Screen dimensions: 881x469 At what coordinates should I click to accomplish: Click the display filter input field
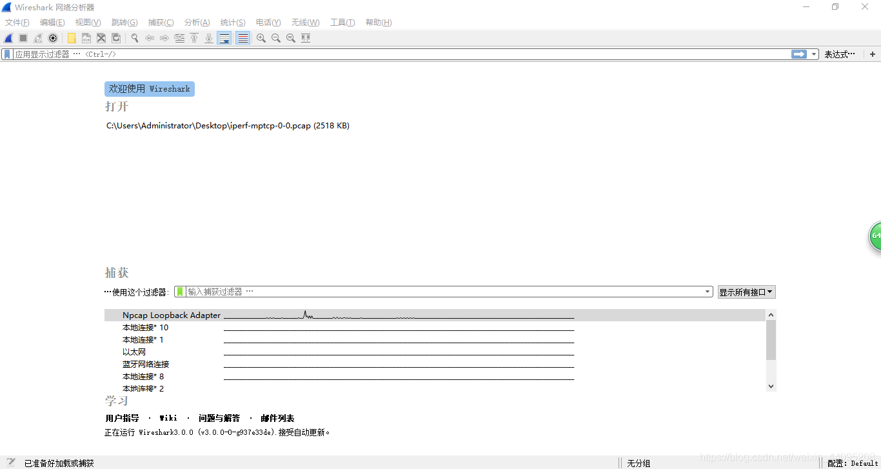coord(402,55)
